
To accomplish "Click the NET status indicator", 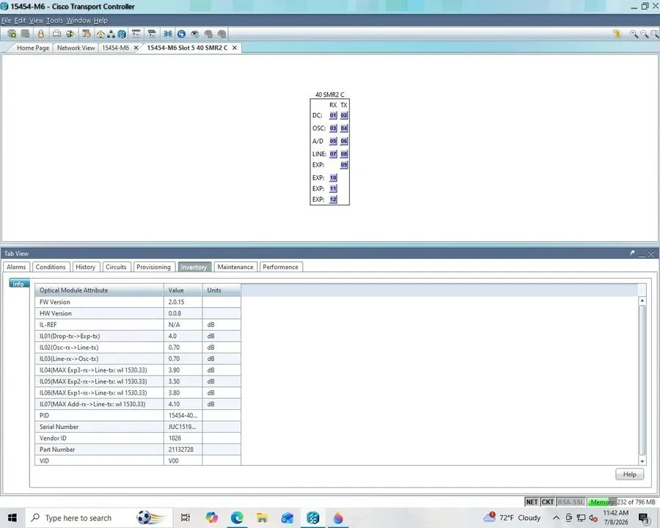I will (x=532, y=502).
